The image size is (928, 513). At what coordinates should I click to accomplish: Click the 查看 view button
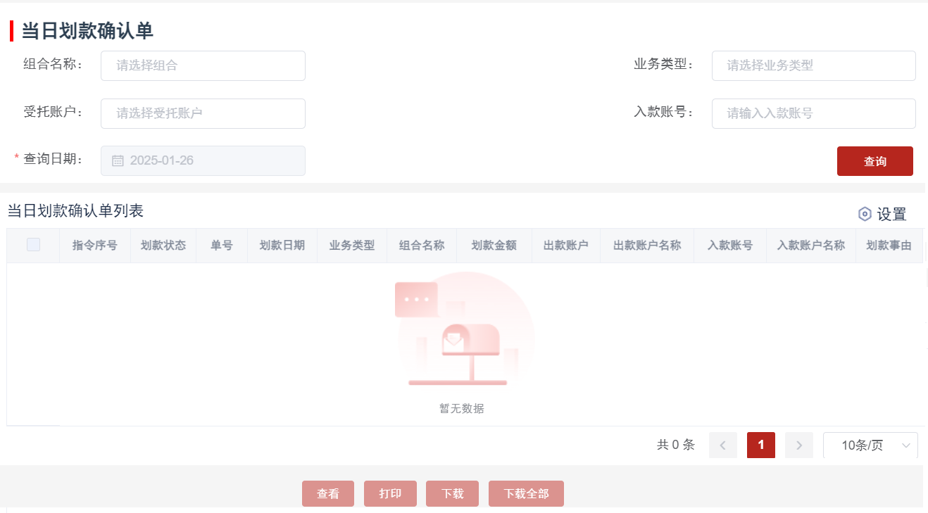coord(327,494)
